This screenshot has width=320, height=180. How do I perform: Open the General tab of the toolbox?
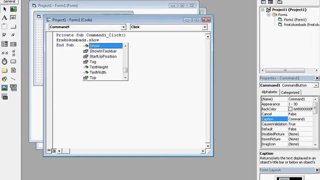point(9,1)
